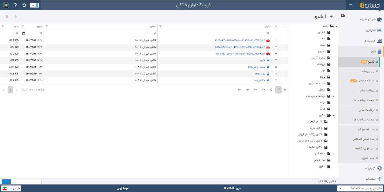Click the 7 فایل (2.2 MB) status text

pyautogui.click(x=327, y=182)
